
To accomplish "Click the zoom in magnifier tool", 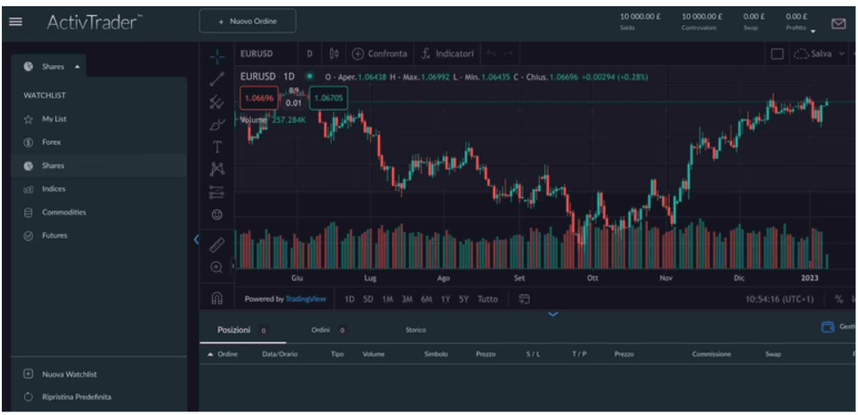I will coord(217,267).
